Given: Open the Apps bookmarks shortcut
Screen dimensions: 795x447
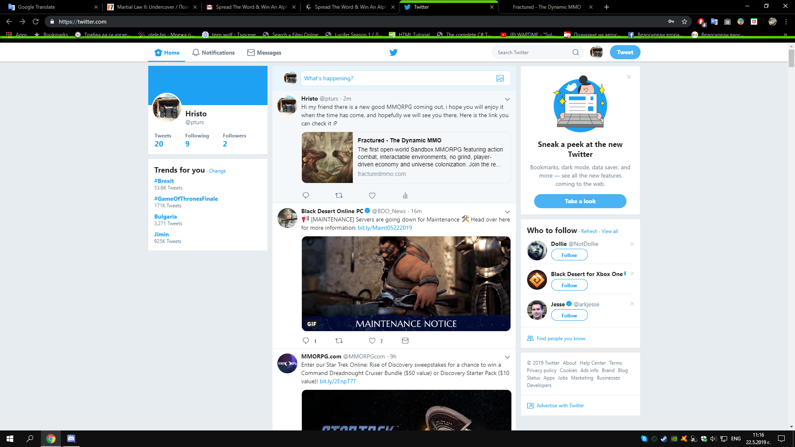Looking at the screenshot, I should point(17,35).
